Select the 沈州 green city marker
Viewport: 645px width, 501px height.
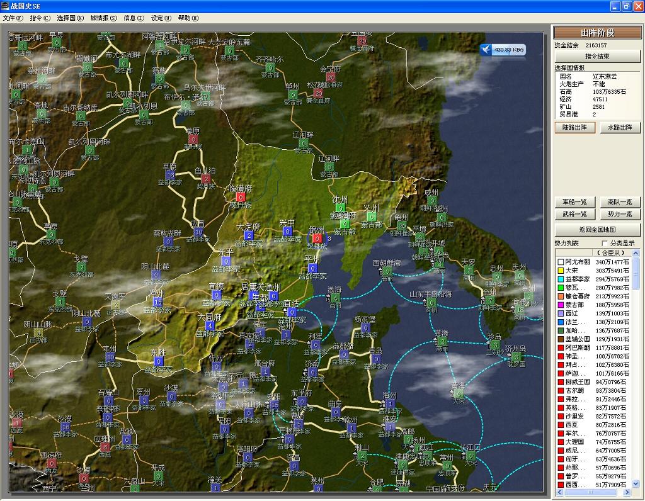click(x=340, y=208)
